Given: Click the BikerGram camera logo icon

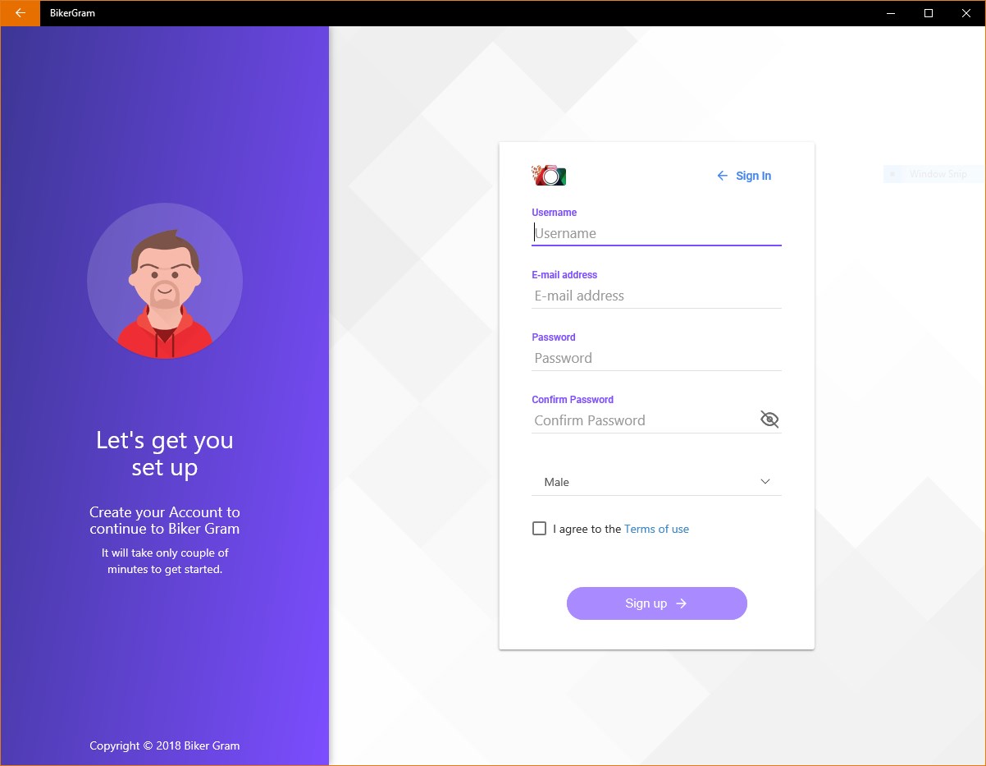Looking at the screenshot, I should 550,175.
